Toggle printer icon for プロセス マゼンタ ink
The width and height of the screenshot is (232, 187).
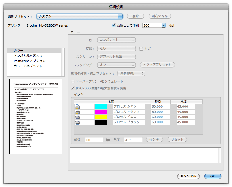coord(77,112)
